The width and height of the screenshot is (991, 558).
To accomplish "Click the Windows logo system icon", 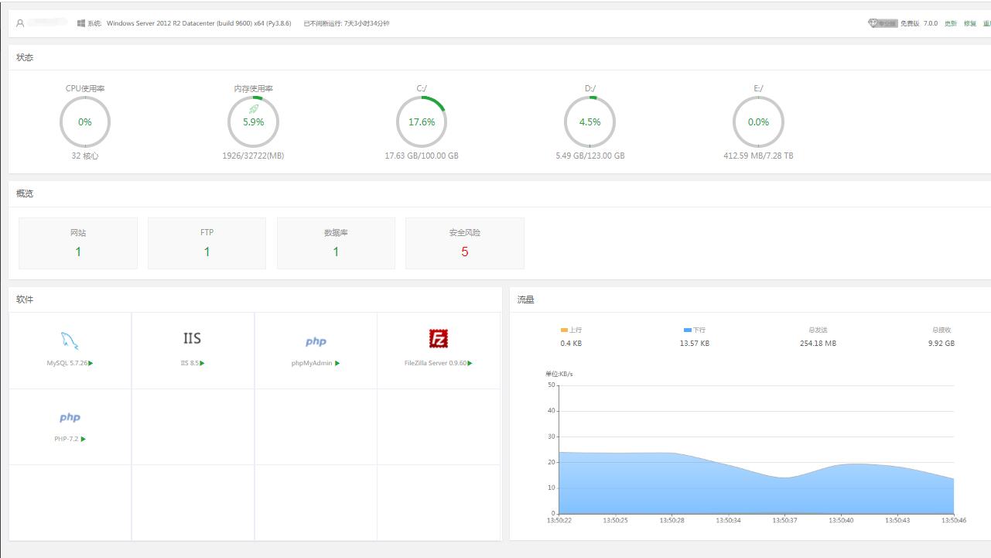I will coord(81,23).
